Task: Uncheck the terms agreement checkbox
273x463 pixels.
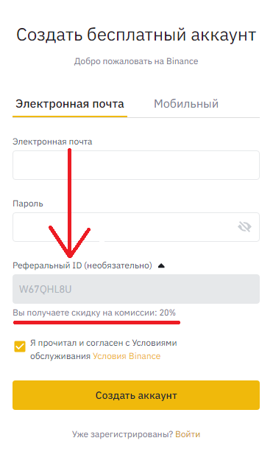Action: [20, 347]
